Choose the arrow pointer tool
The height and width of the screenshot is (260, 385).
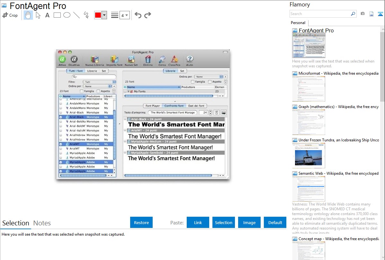pyautogui.click(x=38, y=15)
